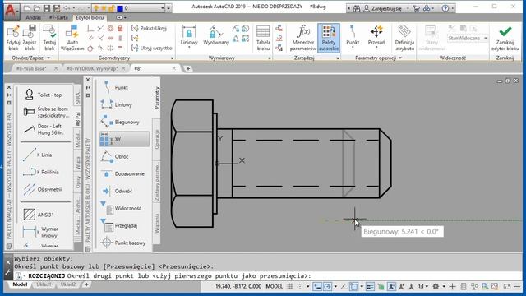Add a new drawing tab with plus

tap(188, 68)
